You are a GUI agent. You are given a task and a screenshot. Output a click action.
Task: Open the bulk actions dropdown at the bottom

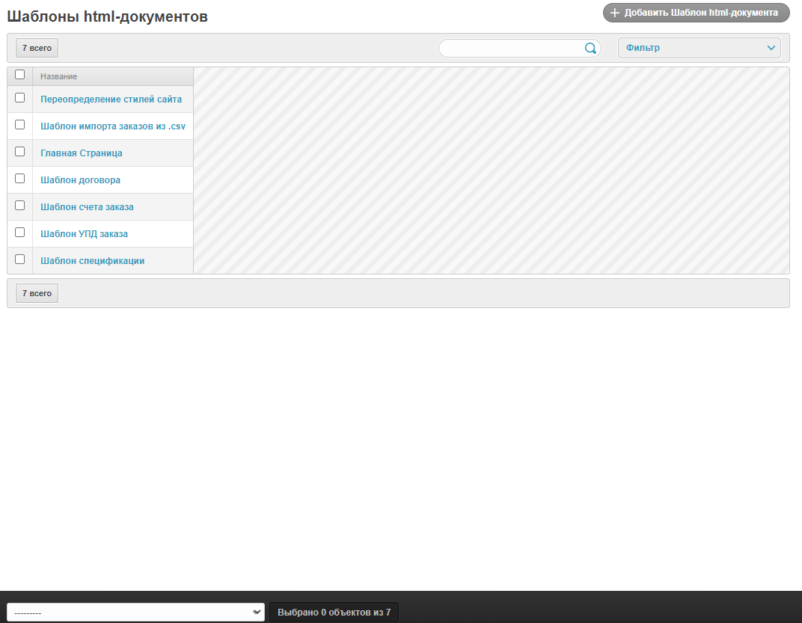pos(135,613)
